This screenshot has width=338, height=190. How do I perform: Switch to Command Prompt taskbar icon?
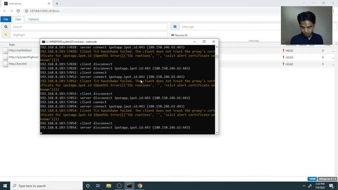click(x=129, y=186)
